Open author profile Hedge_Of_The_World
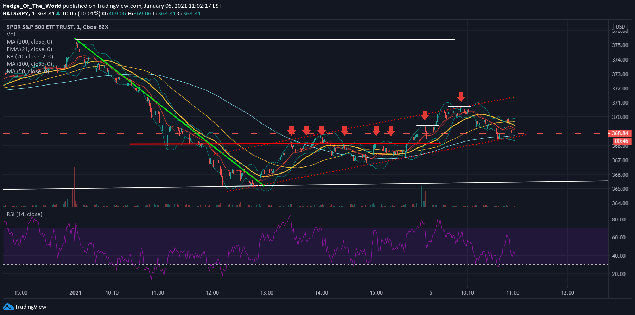Image resolution: width=635 pixels, height=315 pixels. pos(32,6)
